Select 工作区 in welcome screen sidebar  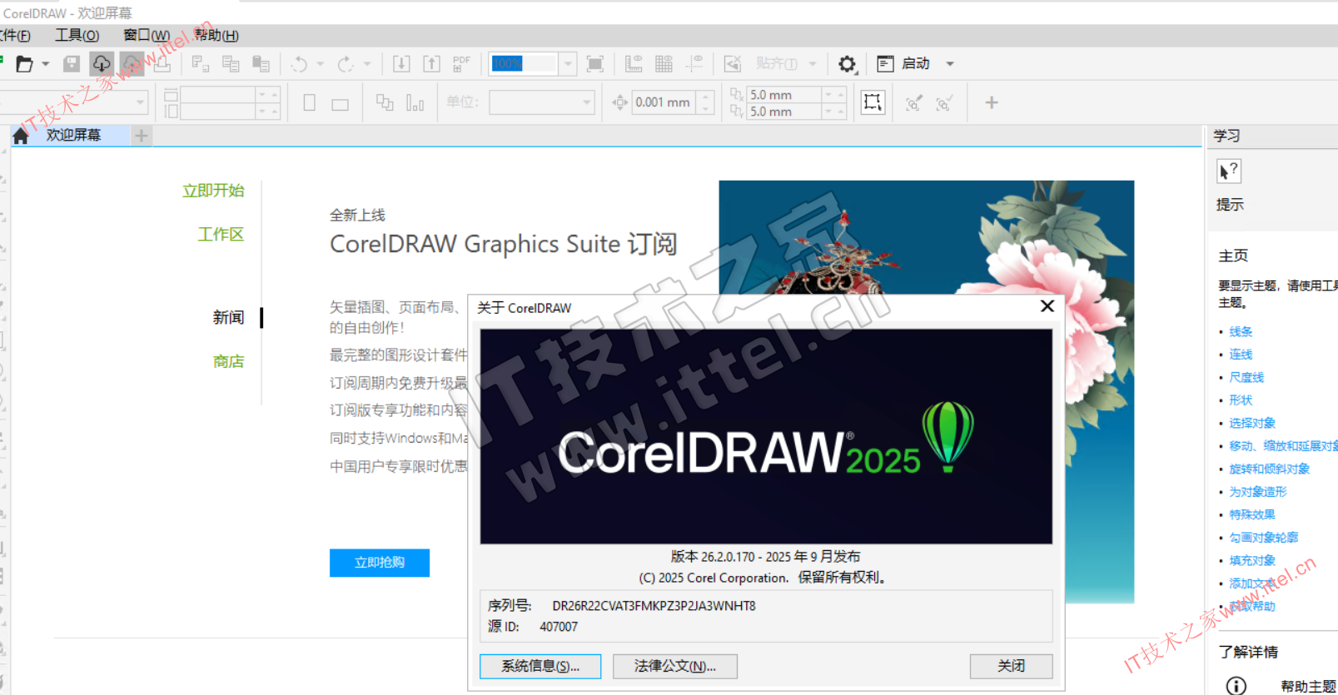(221, 235)
